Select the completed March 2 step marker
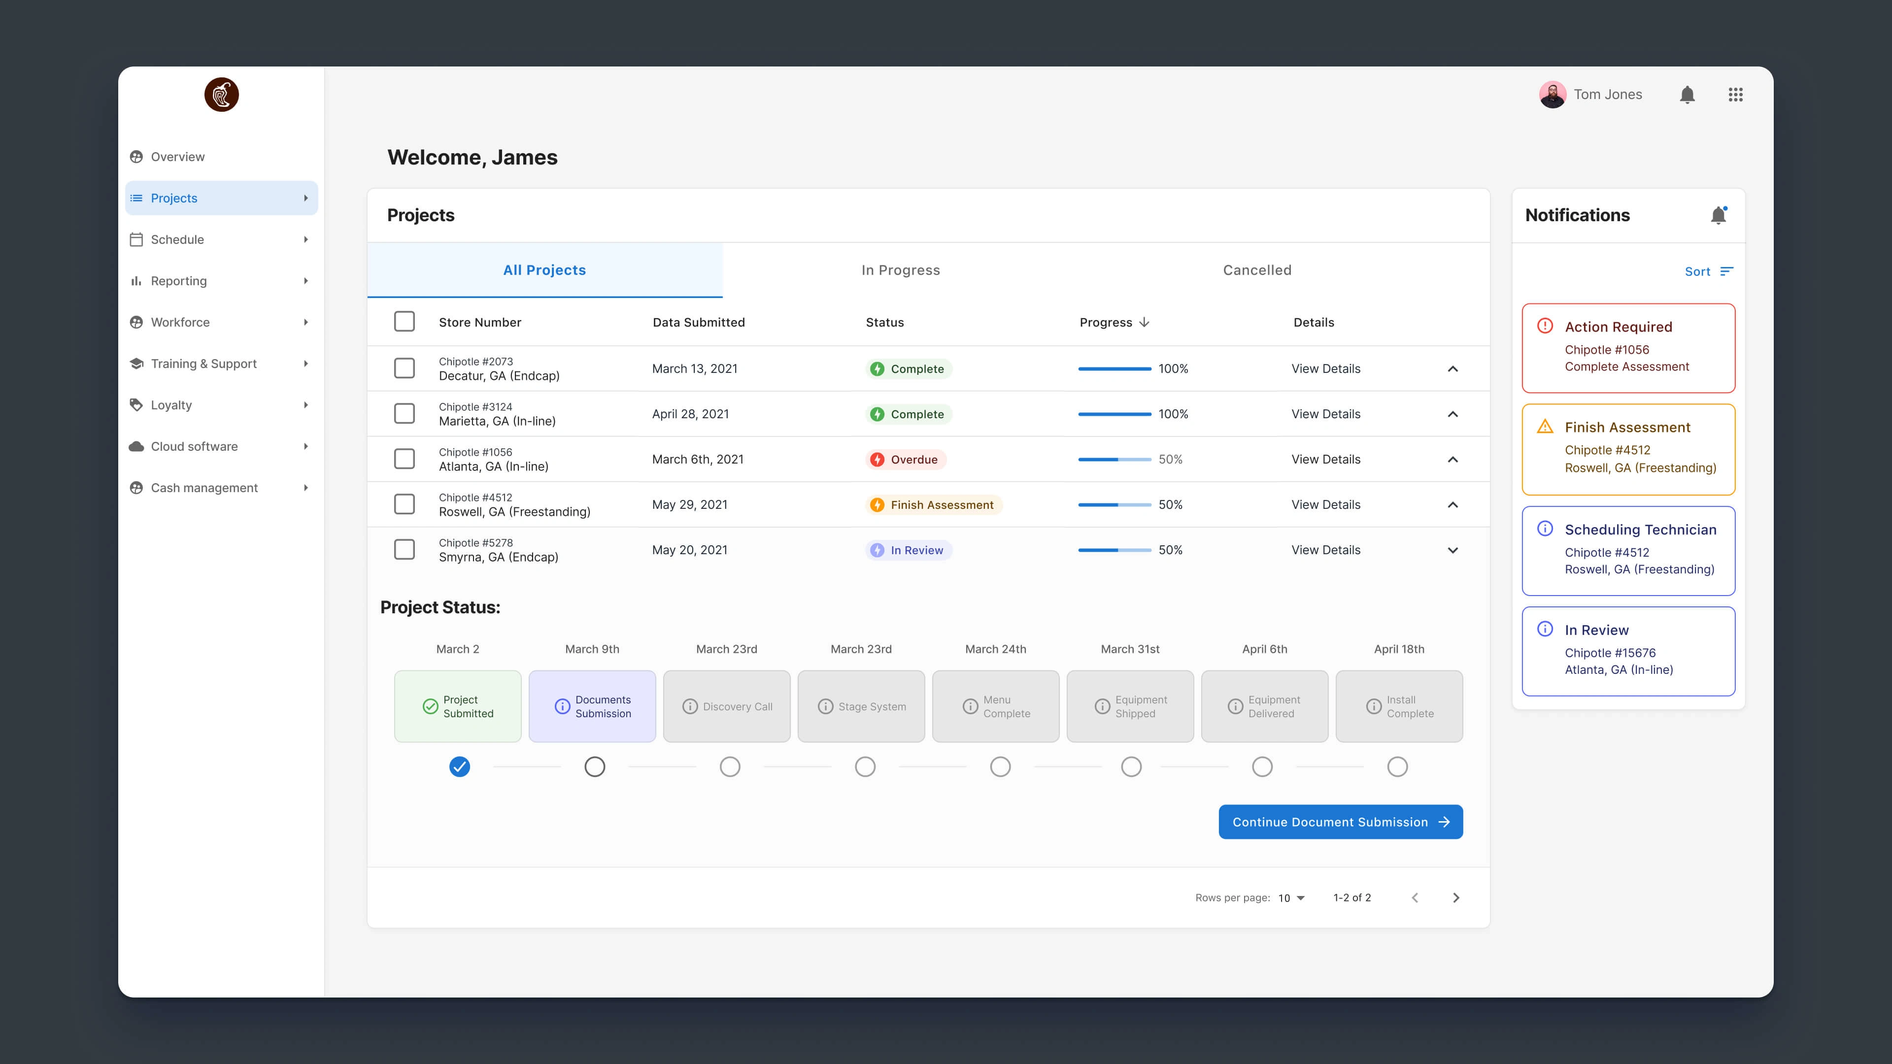 [460, 766]
